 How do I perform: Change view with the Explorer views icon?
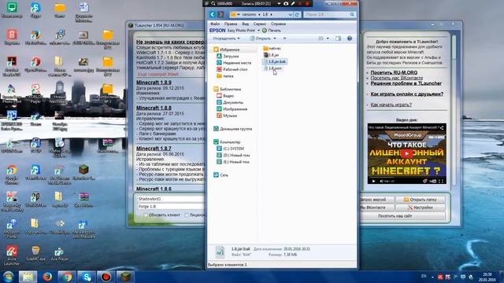(x=321, y=39)
